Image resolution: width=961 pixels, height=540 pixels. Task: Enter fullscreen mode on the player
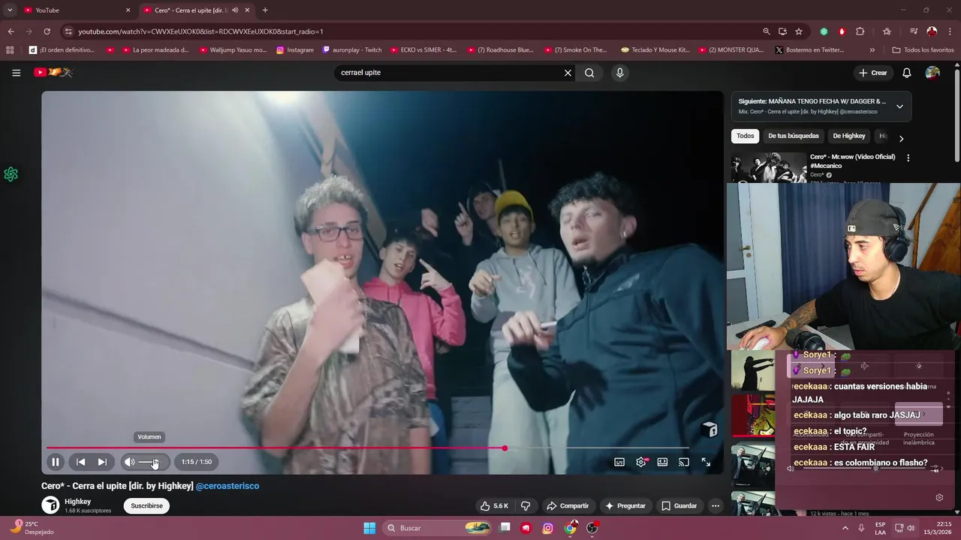pyautogui.click(x=706, y=462)
